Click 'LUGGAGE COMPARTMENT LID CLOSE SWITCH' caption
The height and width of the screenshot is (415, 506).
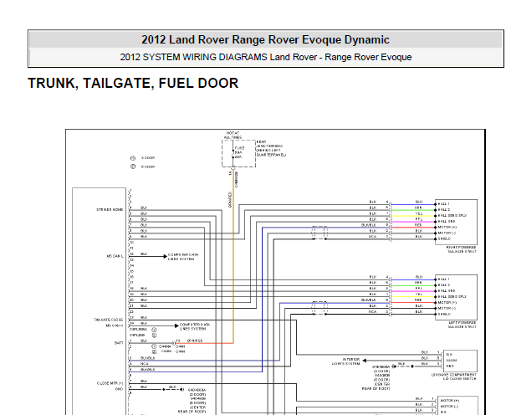coord(453,377)
